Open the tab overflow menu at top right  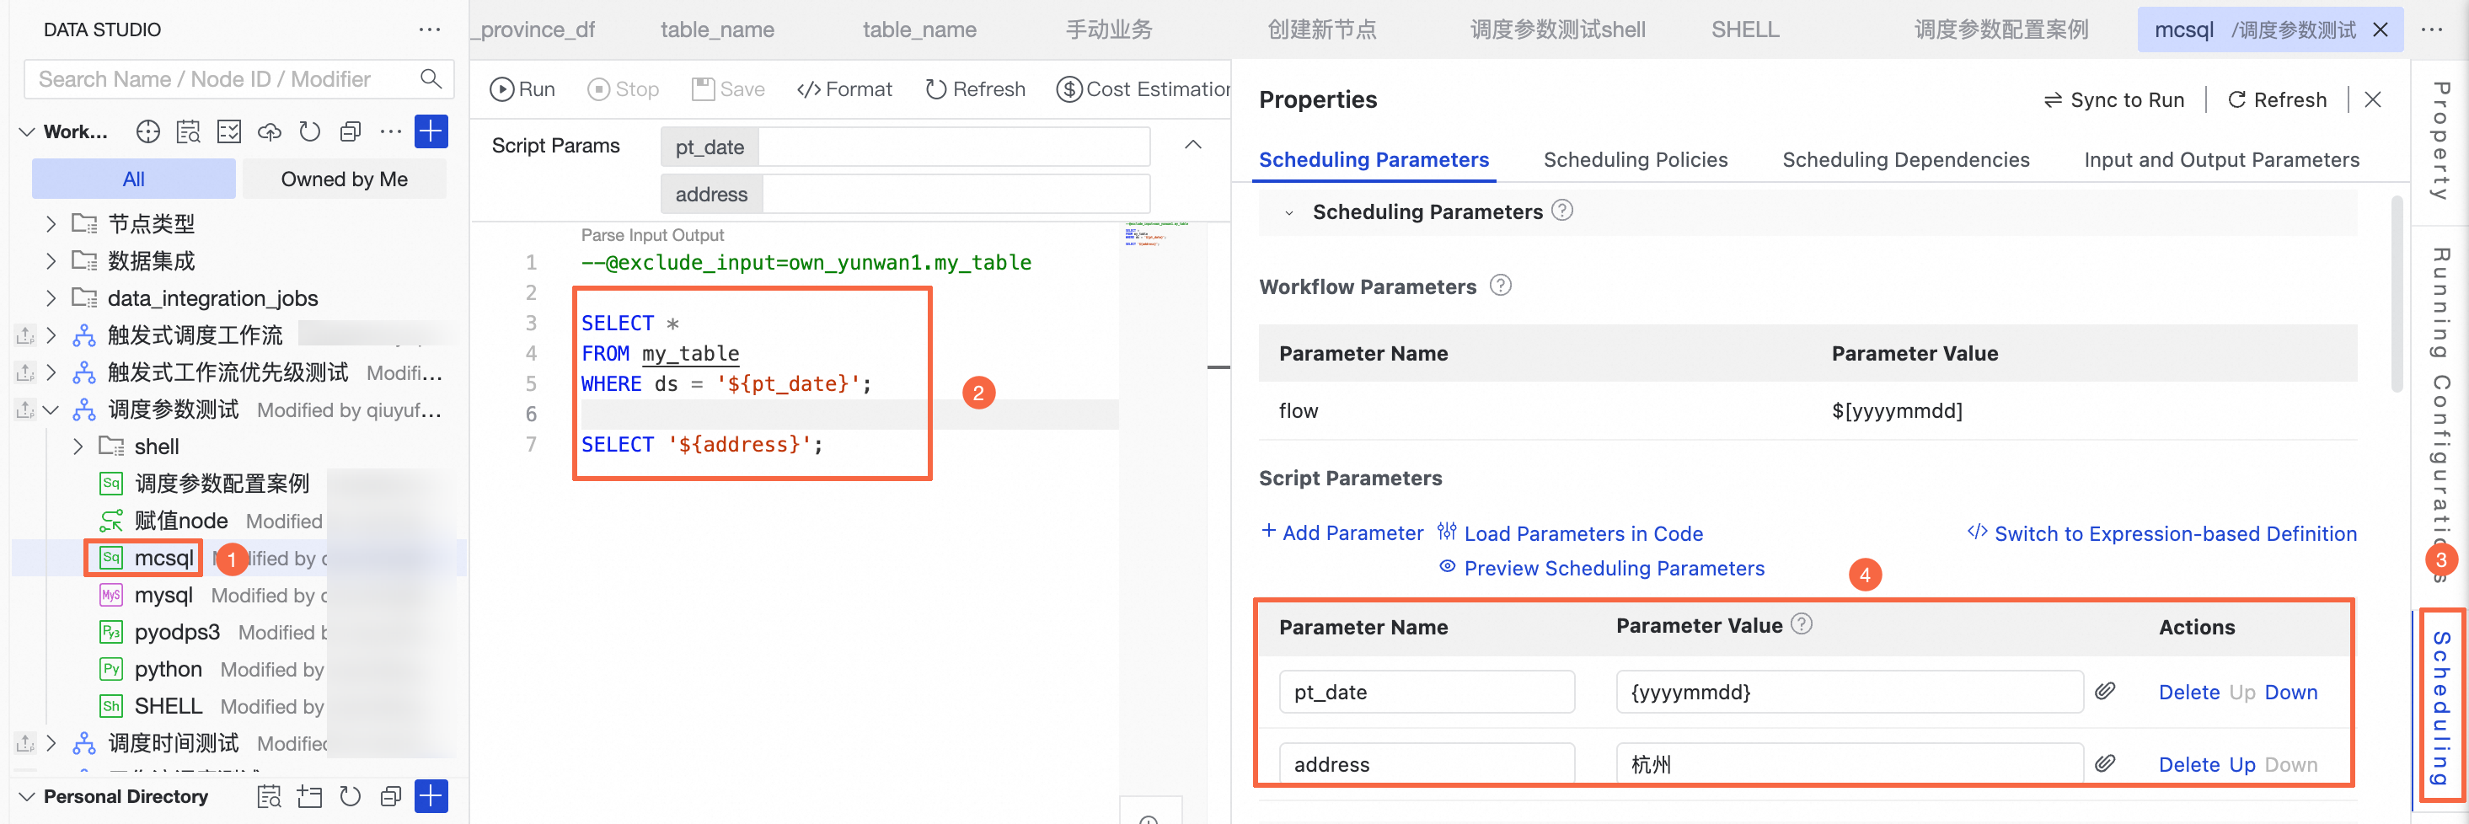pos(2432,29)
